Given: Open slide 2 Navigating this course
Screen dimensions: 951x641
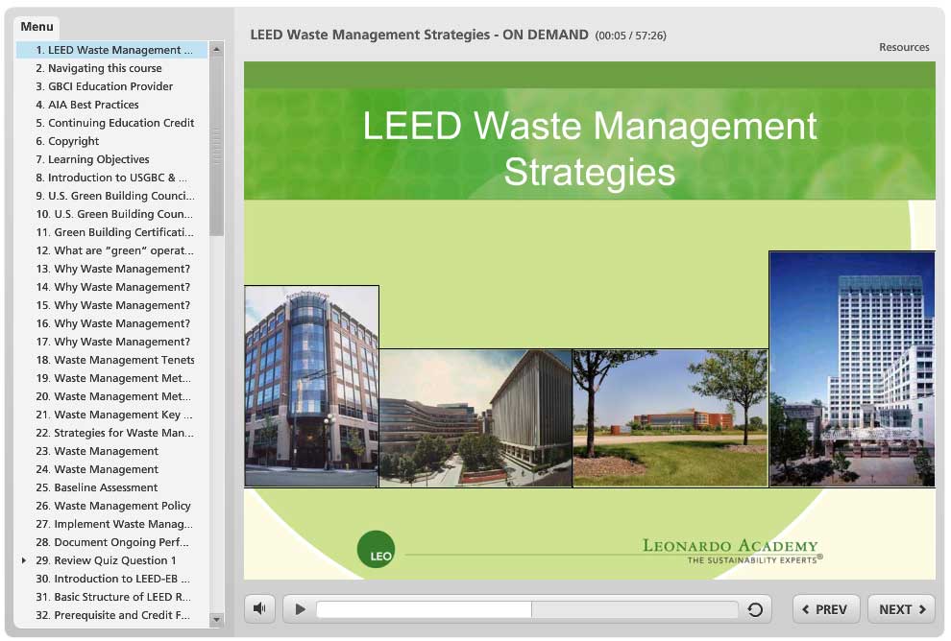Looking at the screenshot, I should click(111, 68).
